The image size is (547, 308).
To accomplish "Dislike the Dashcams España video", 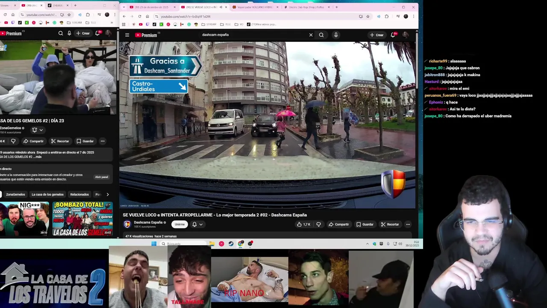I will [318, 224].
